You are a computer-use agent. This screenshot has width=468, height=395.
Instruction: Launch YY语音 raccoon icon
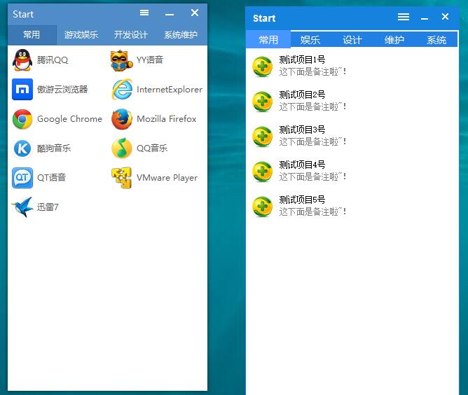tap(122, 60)
